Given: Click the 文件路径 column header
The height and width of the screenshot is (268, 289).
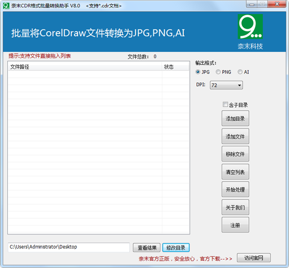Looking at the screenshot, I should coord(85,67).
